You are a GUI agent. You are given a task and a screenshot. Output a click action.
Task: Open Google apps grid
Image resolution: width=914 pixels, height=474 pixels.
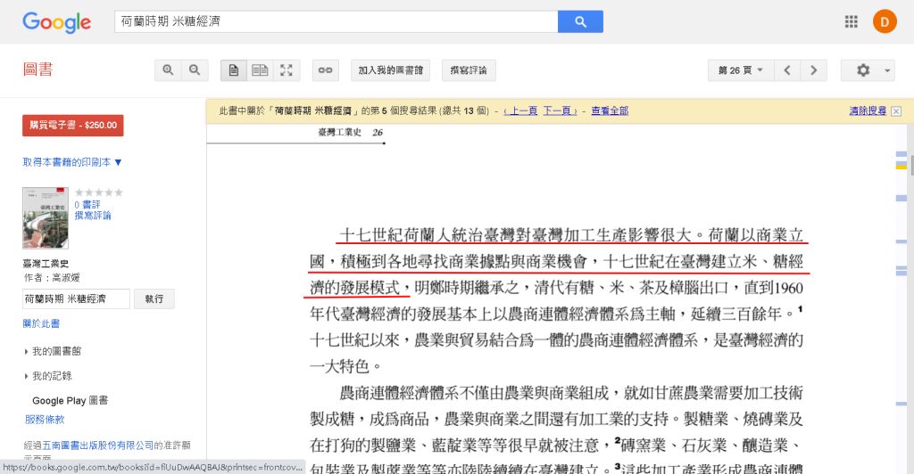851,21
